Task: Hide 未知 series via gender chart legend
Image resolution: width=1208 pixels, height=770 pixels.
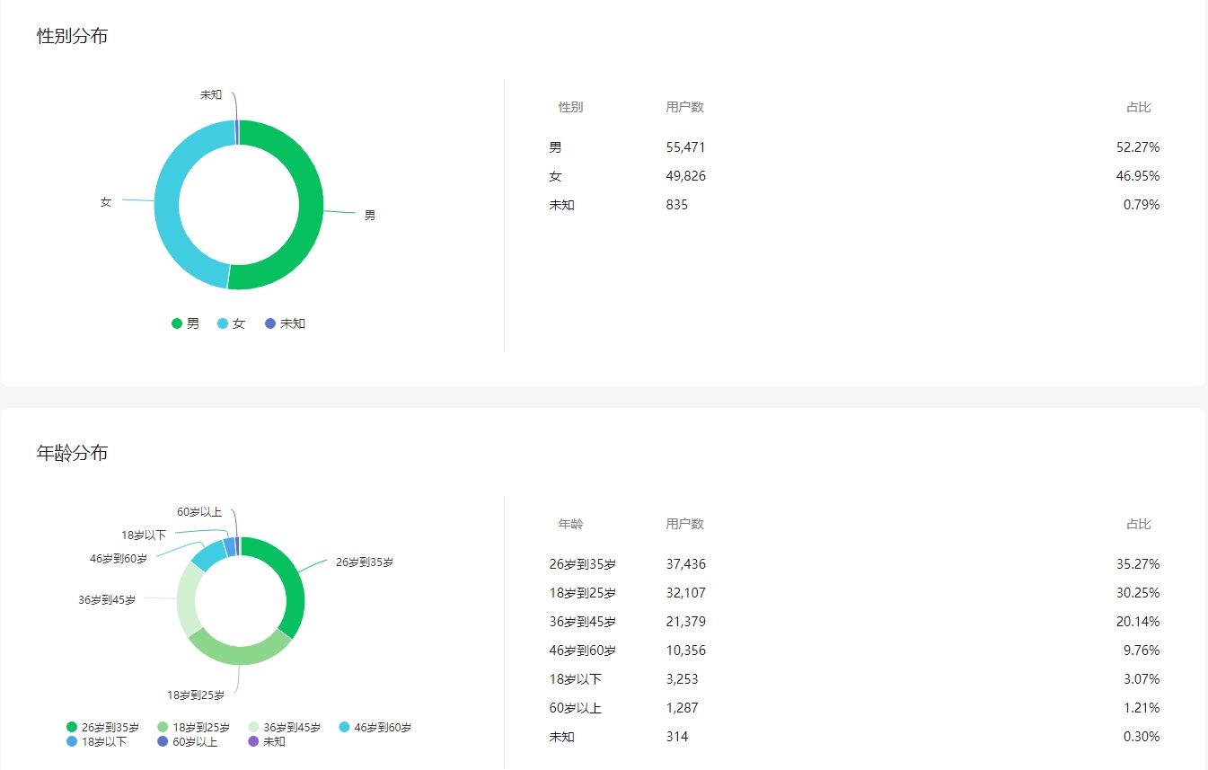Action: click(x=285, y=323)
